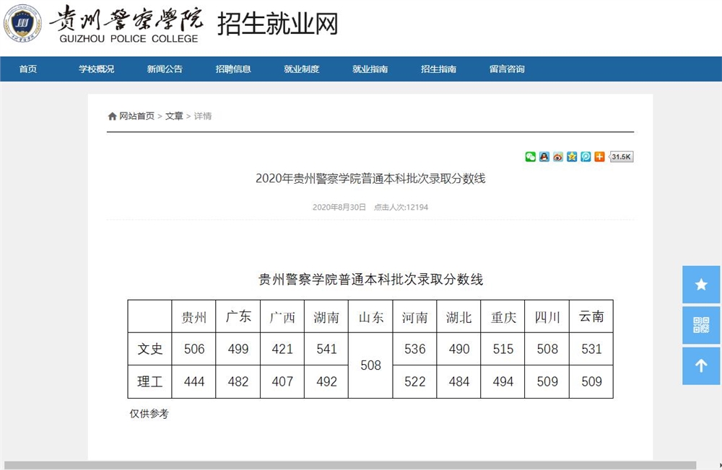
Task: Click the 490 score cell
Action: (x=458, y=349)
